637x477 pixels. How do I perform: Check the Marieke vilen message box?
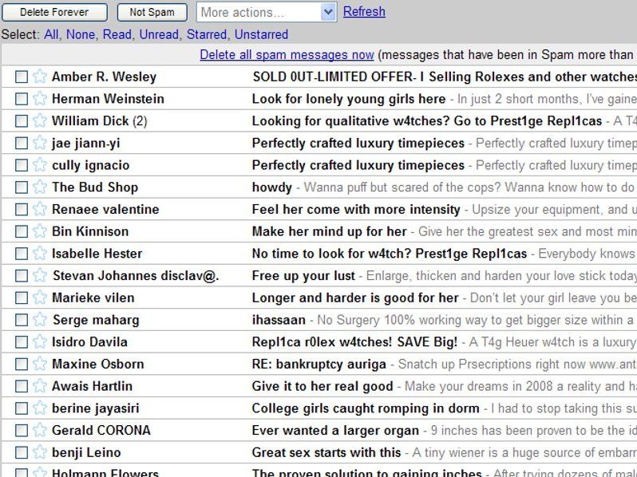click(21, 298)
